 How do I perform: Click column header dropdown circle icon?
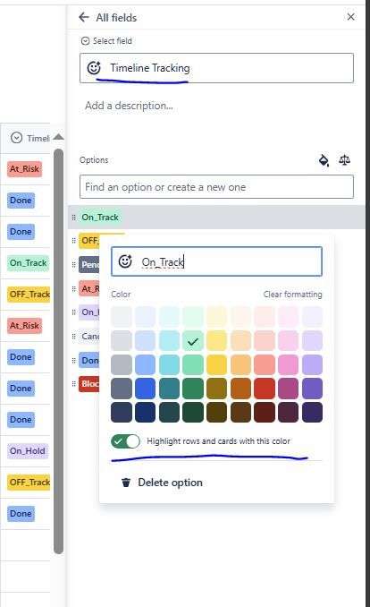point(16,138)
